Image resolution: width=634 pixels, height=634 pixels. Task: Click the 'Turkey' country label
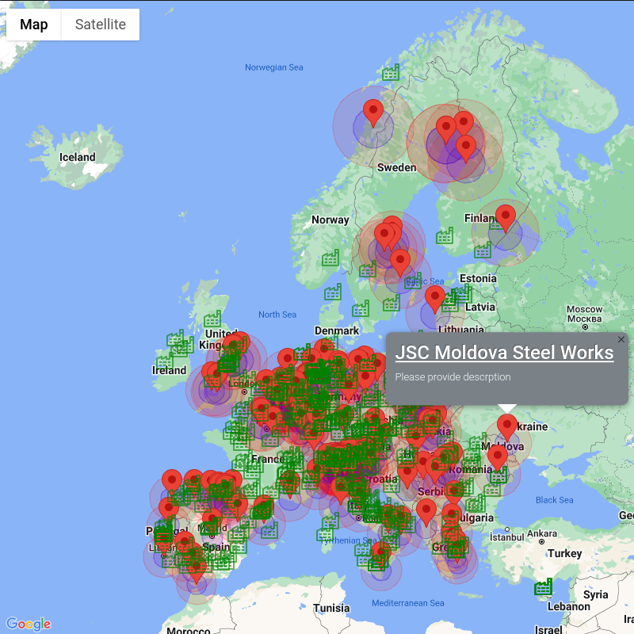pos(564,553)
